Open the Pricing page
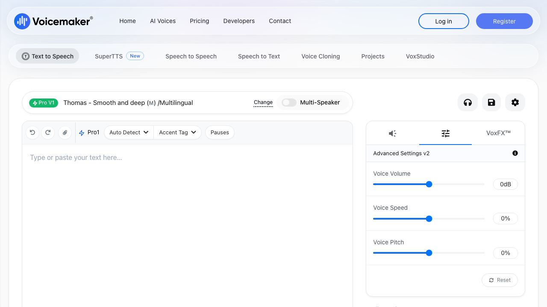 (x=200, y=21)
